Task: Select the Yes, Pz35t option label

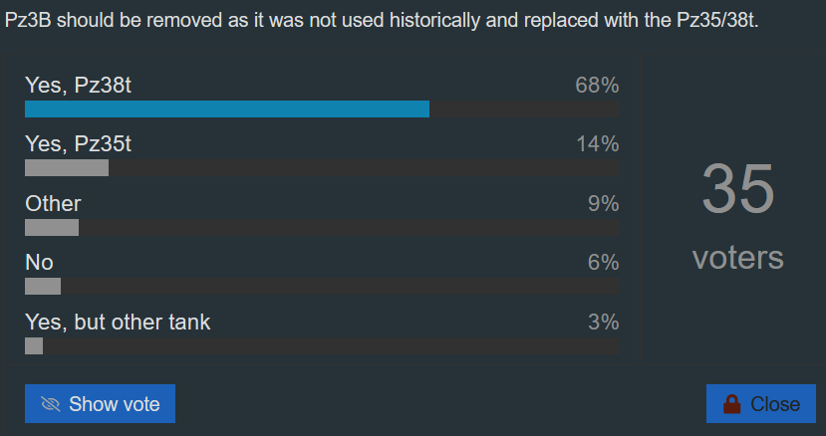Action: [78, 144]
